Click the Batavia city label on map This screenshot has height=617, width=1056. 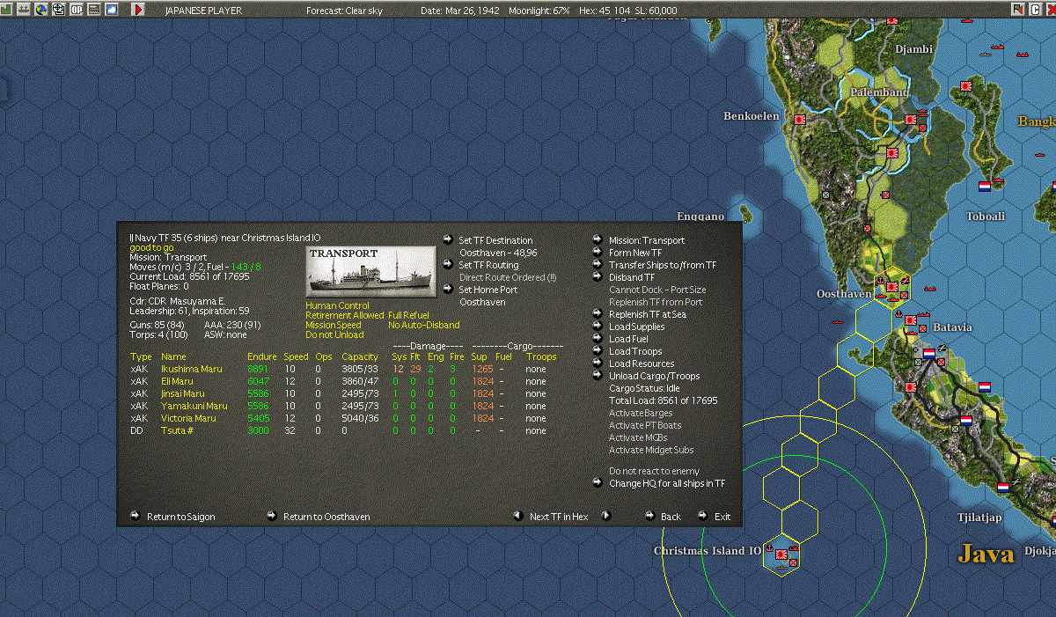pos(952,327)
